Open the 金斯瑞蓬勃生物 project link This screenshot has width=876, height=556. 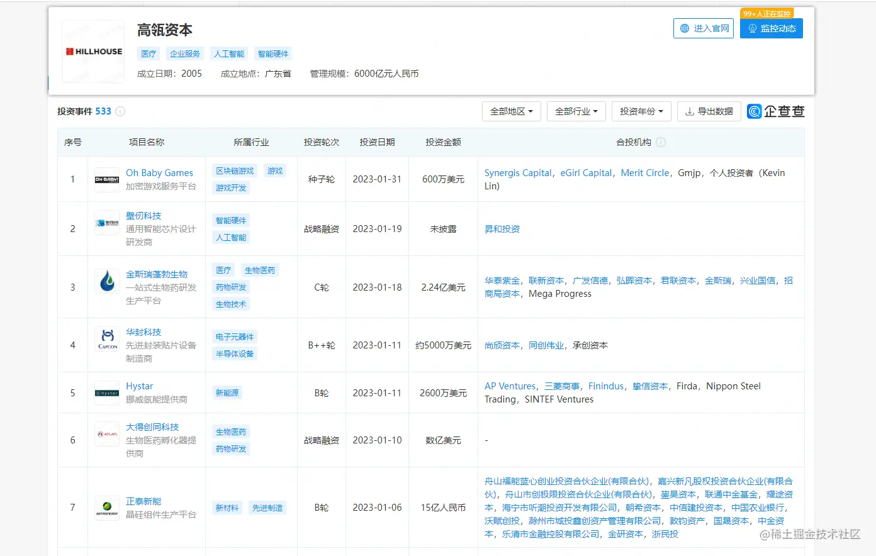(x=157, y=274)
